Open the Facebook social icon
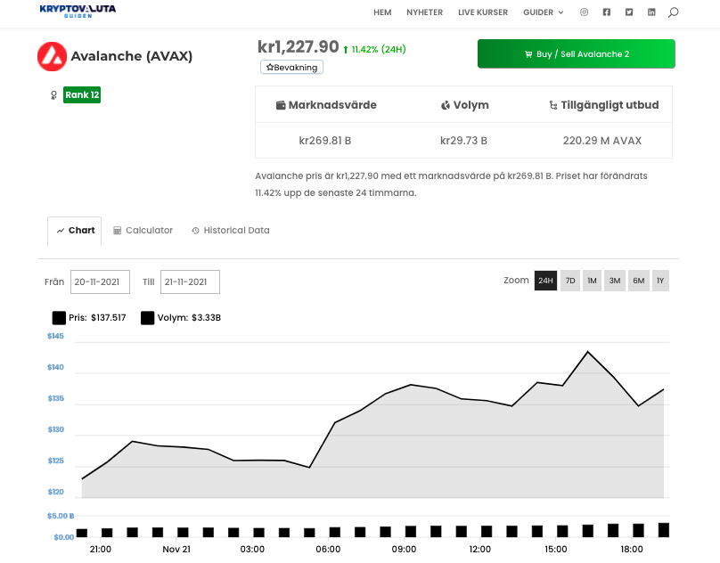This screenshot has height=563, width=720. tap(607, 12)
